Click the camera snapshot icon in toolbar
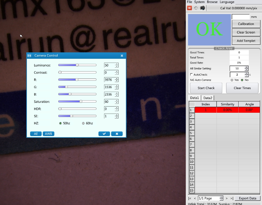This screenshot has height=205, width=262. pos(202,8)
